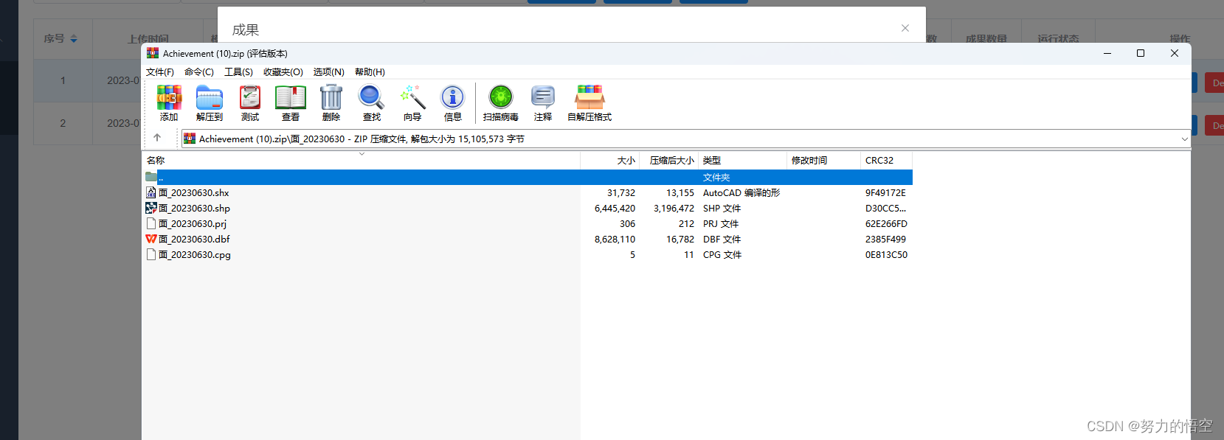The image size is (1224, 440).
Task: Click the 面_20230630.prj file icon
Action: (151, 223)
